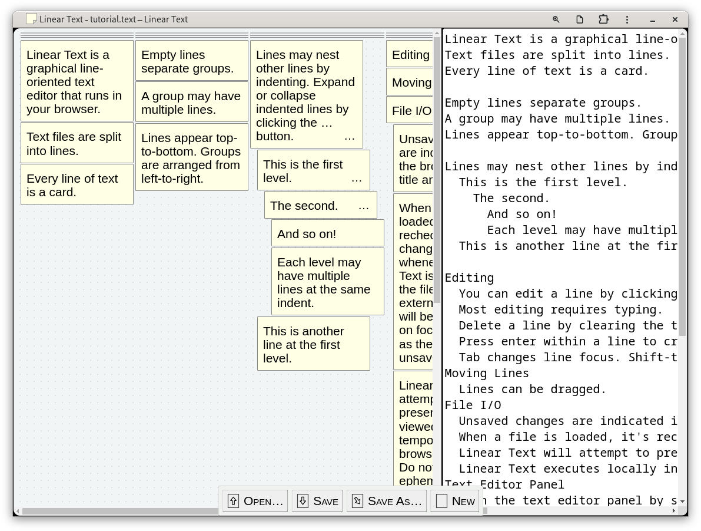Toggle ellipsis on 'The second.' card
Screen dimensions: 701x531
[364, 206]
